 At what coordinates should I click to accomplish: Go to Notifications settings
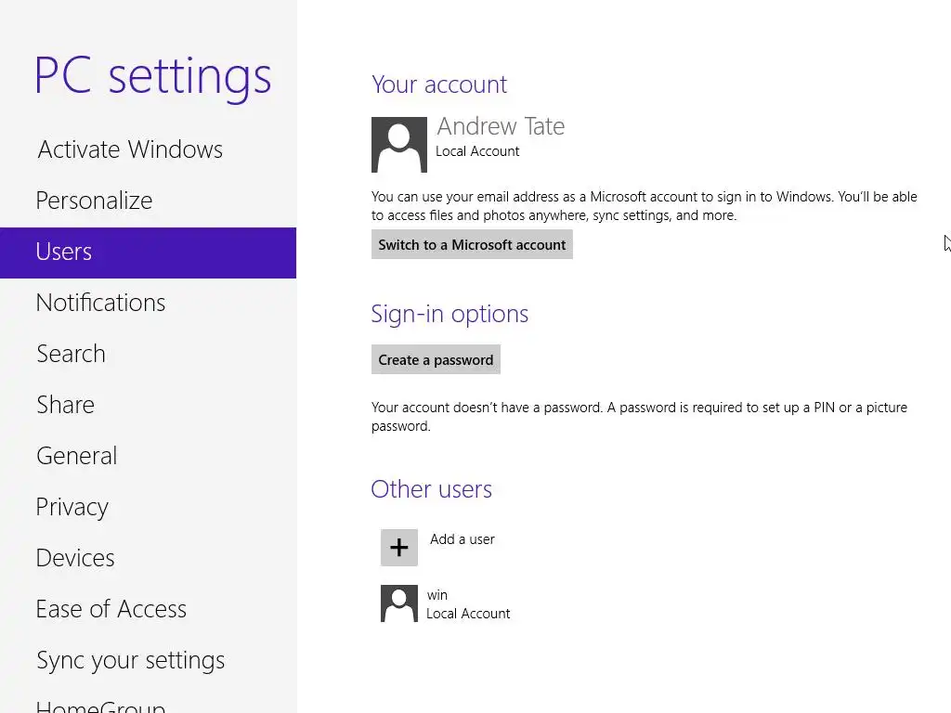(x=100, y=303)
